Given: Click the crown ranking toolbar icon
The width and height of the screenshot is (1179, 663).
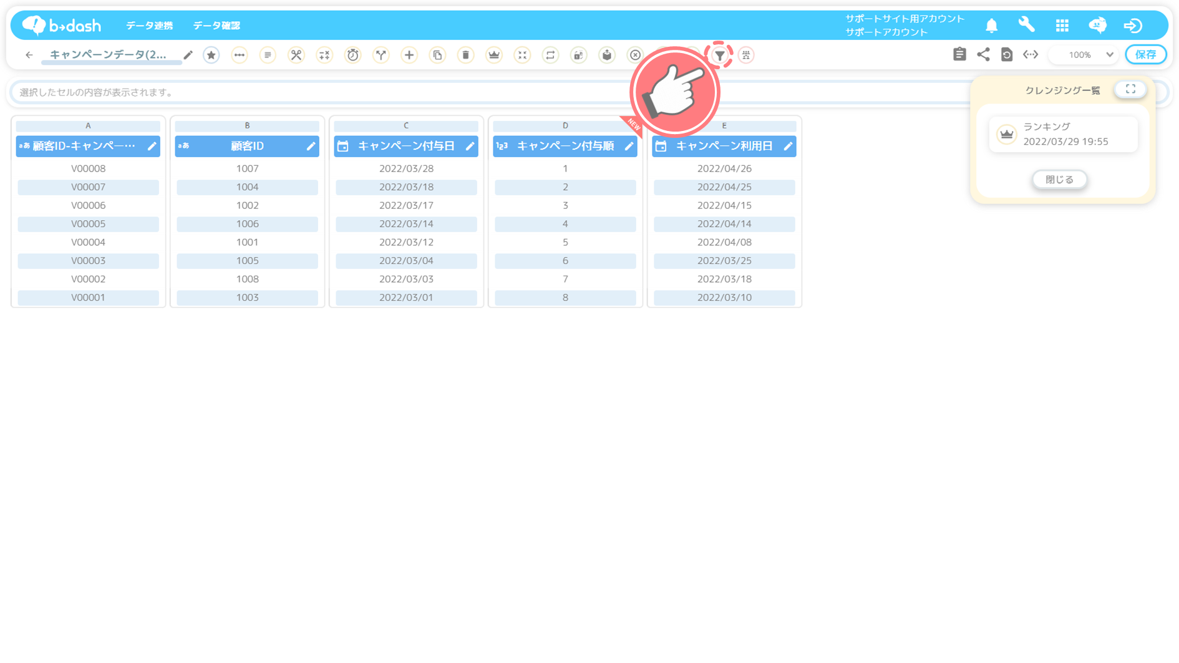Looking at the screenshot, I should pyautogui.click(x=494, y=55).
